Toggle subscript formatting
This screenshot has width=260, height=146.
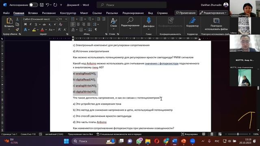pyautogui.click(x=50, y=24)
